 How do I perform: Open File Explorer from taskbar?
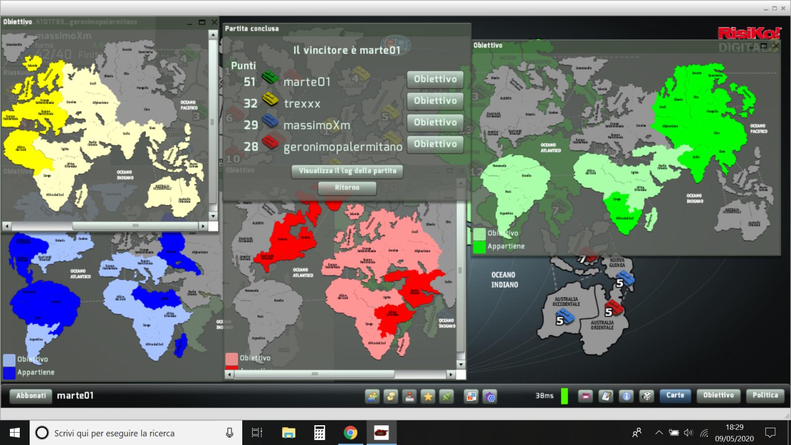288,433
